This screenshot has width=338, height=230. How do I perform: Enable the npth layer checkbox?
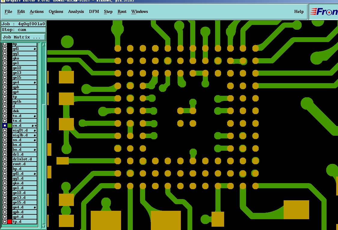pyautogui.click(x=5, y=102)
